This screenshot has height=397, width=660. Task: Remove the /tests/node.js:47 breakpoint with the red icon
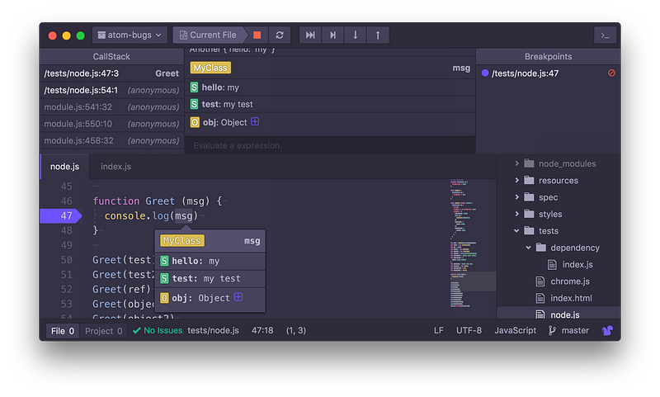(611, 73)
